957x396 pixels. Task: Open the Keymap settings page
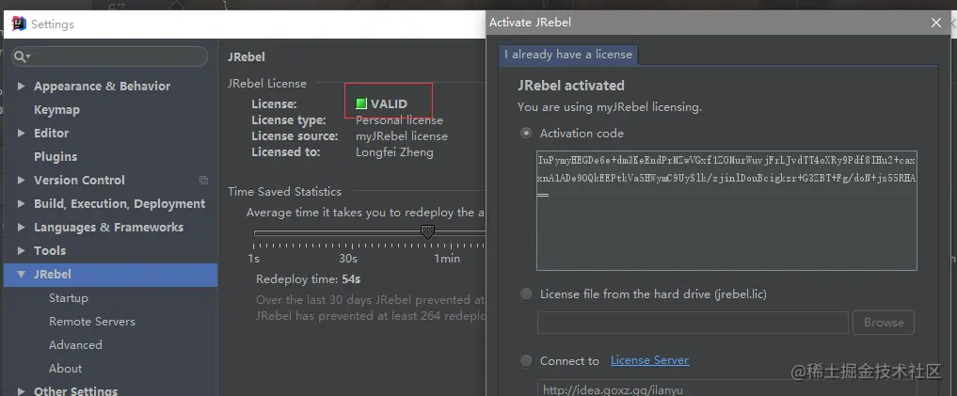click(x=56, y=110)
